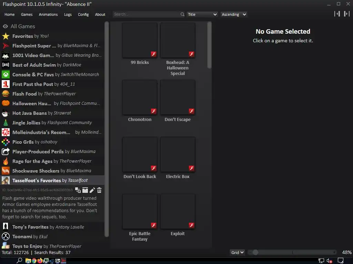353x264 pixels.
Task: Open the Logs page
Action: click(68, 14)
